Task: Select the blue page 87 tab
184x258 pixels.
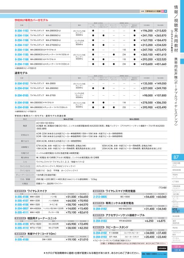Action: (178, 157)
